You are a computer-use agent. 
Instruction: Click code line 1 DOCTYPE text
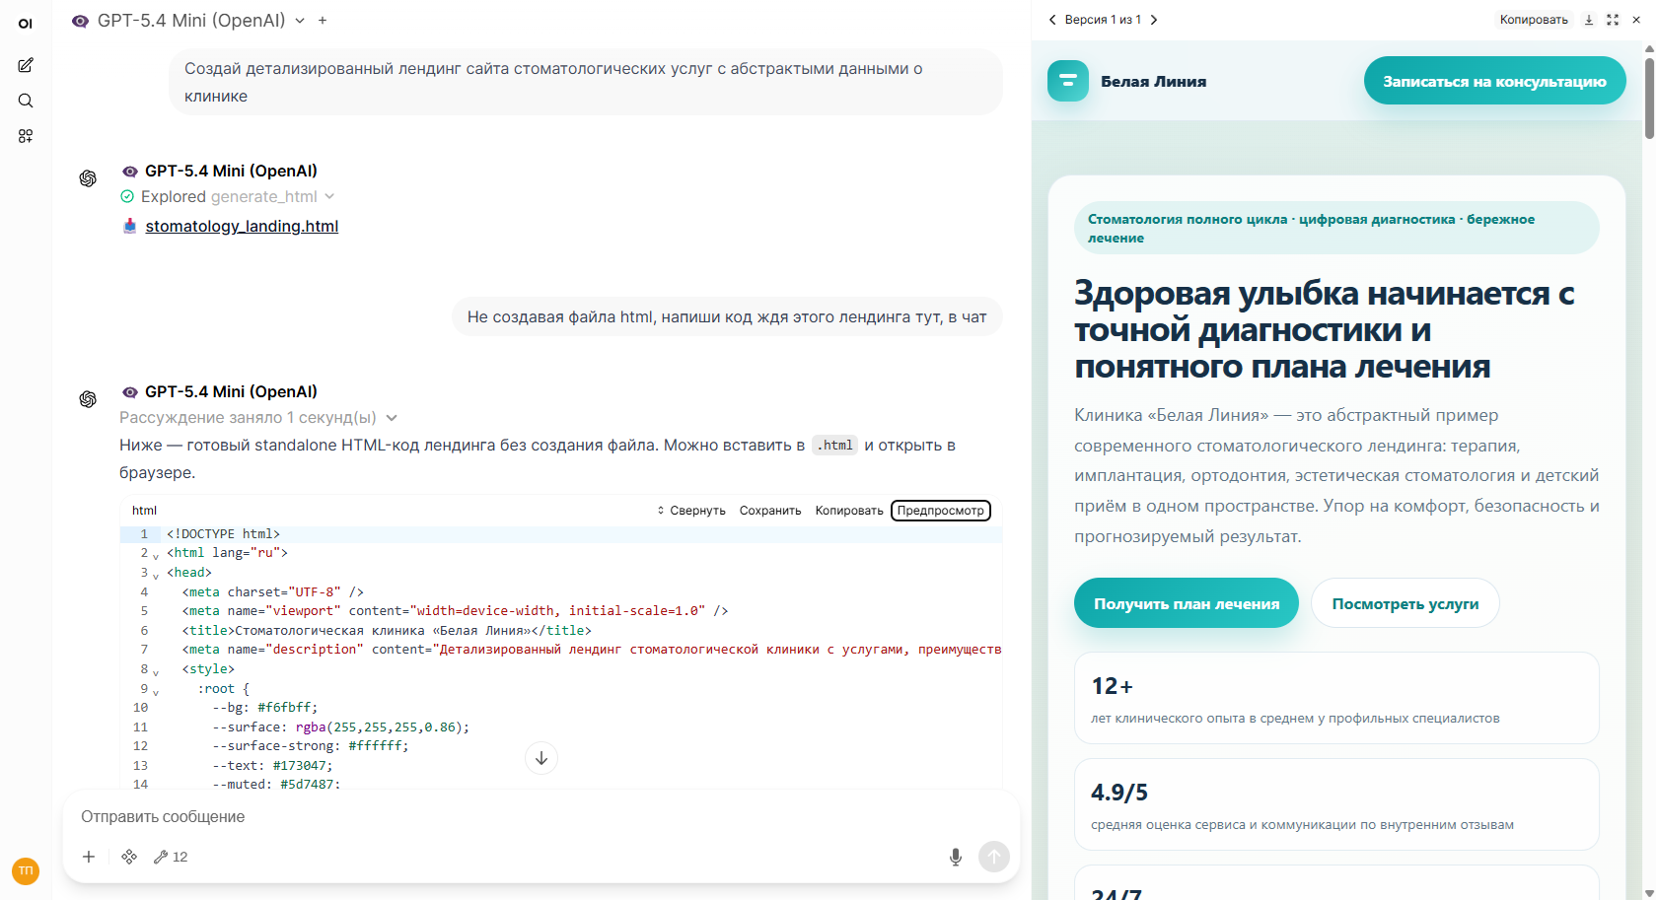(x=223, y=534)
